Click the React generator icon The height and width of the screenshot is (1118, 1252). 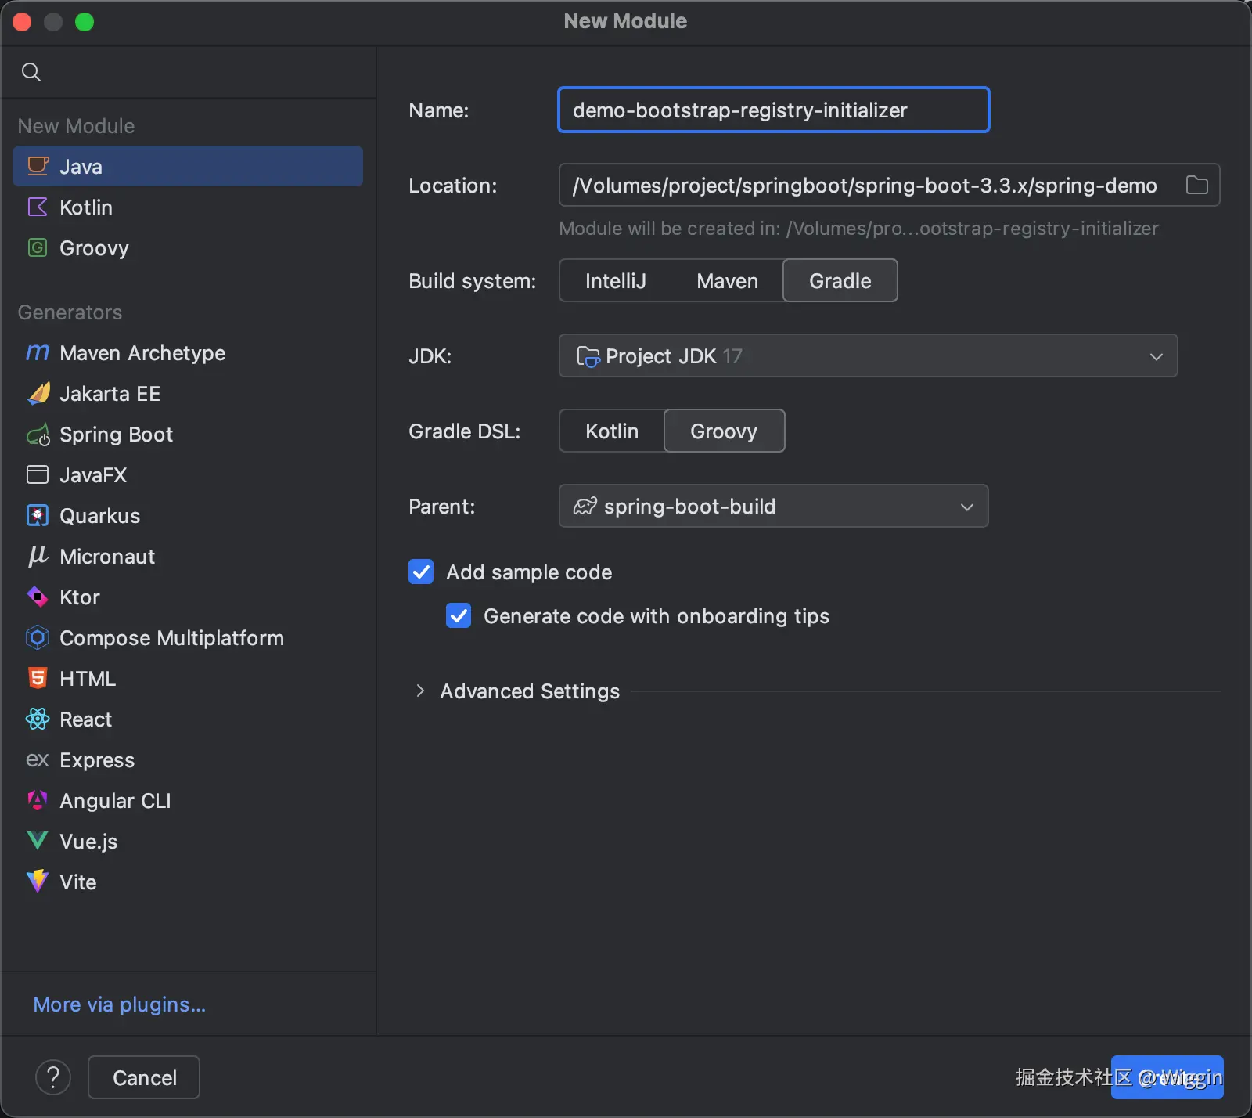pyautogui.click(x=38, y=719)
